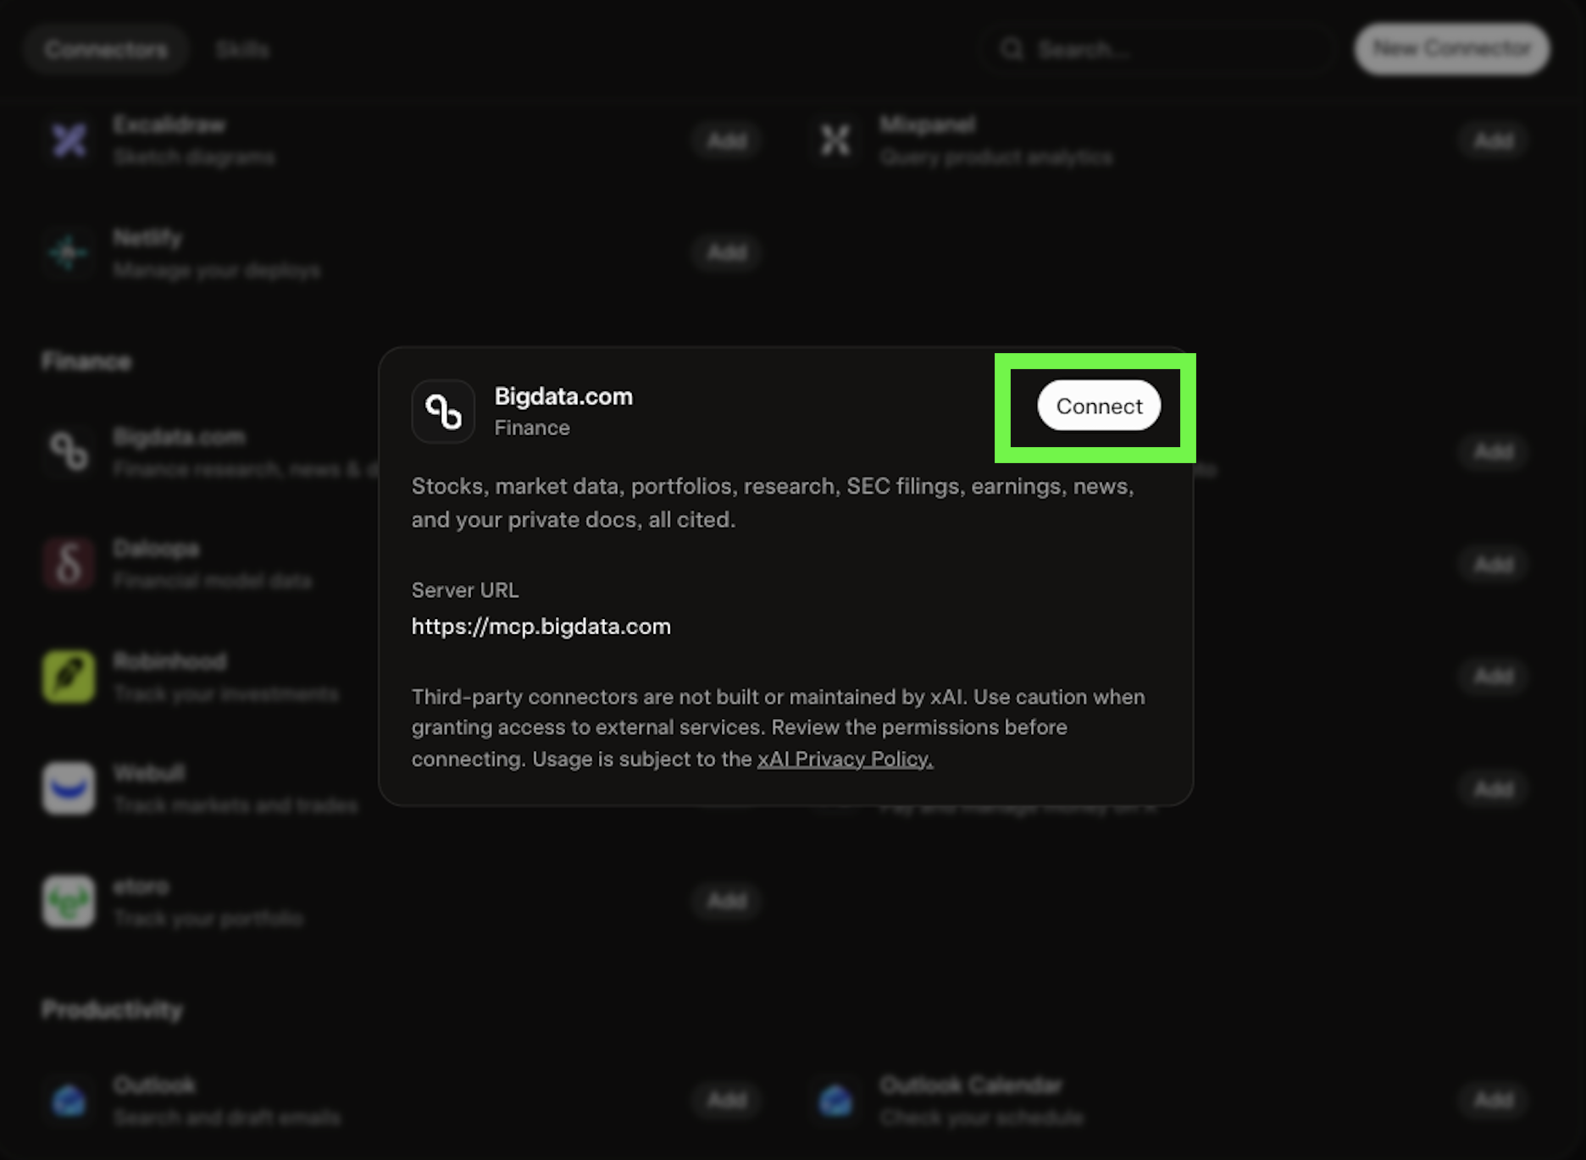Add the Mixpanel connector
The width and height of the screenshot is (1586, 1160).
tap(1494, 141)
